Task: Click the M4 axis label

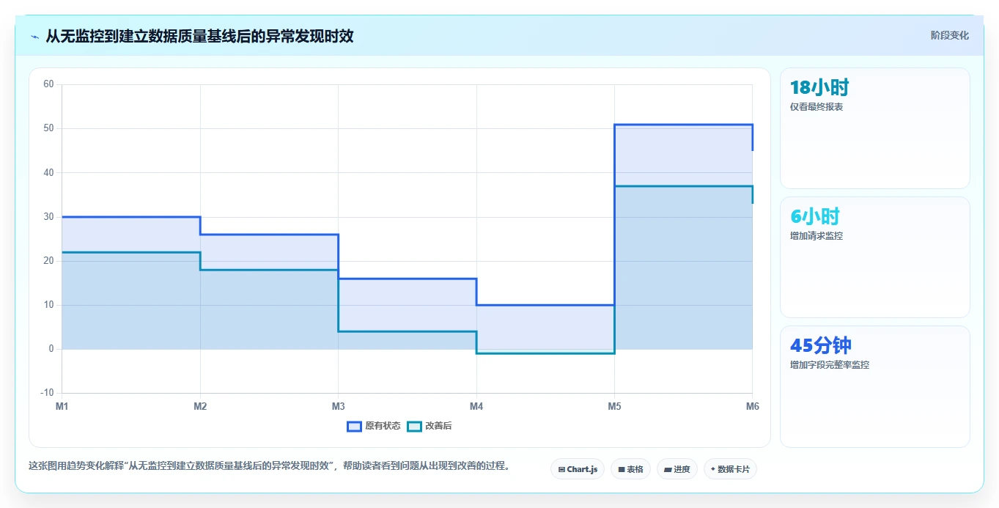Action: (x=476, y=406)
